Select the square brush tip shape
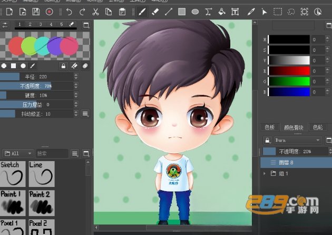Viewport: 332px width, 235px height. [13, 66]
